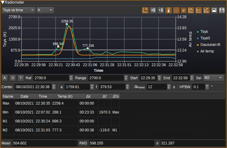Toggle the air temperature thermometer icon

169,10
